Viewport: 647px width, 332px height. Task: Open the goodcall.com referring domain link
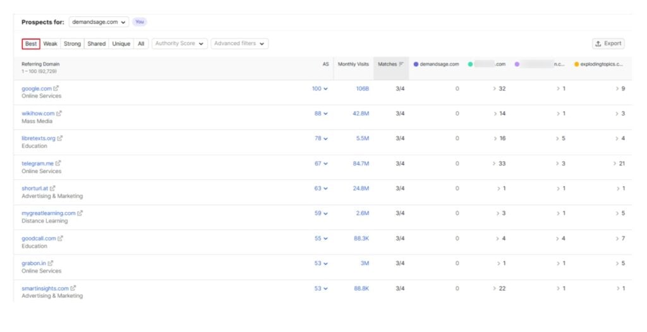(x=39, y=239)
